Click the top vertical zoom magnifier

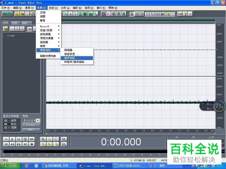[64, 139]
